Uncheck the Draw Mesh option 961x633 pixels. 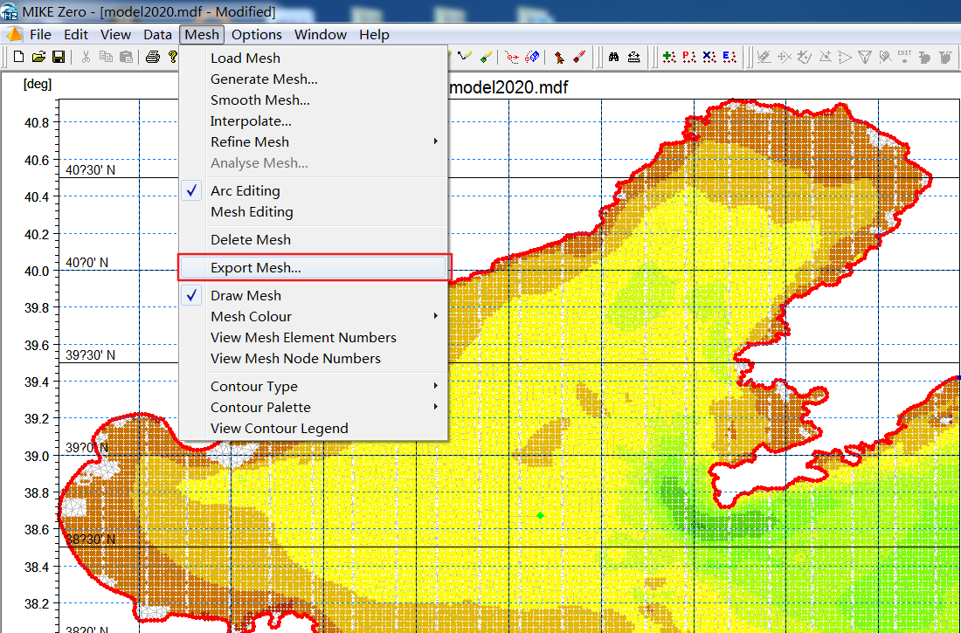coord(245,295)
